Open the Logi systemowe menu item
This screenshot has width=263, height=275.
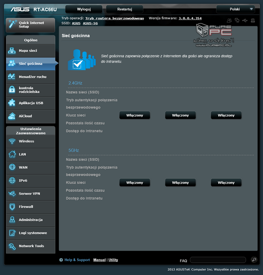tap(31, 233)
